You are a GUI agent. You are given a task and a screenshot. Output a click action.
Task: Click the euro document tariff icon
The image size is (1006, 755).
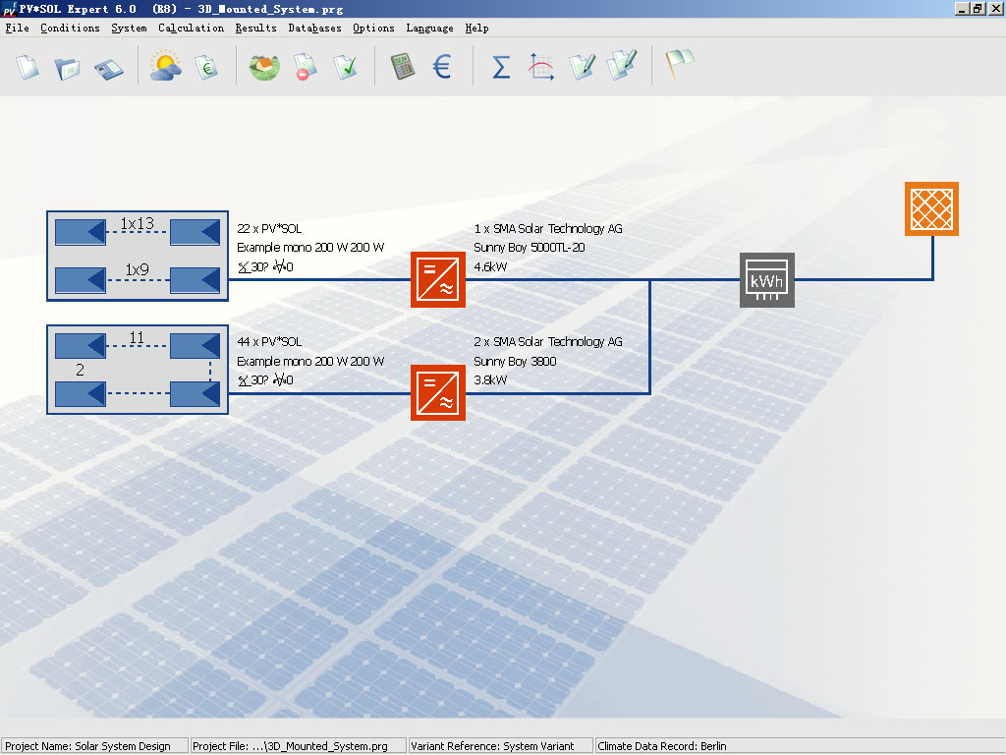coord(206,67)
